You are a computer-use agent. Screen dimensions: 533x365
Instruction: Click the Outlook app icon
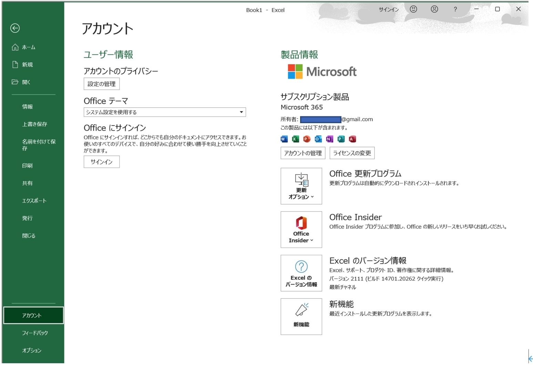(x=318, y=139)
